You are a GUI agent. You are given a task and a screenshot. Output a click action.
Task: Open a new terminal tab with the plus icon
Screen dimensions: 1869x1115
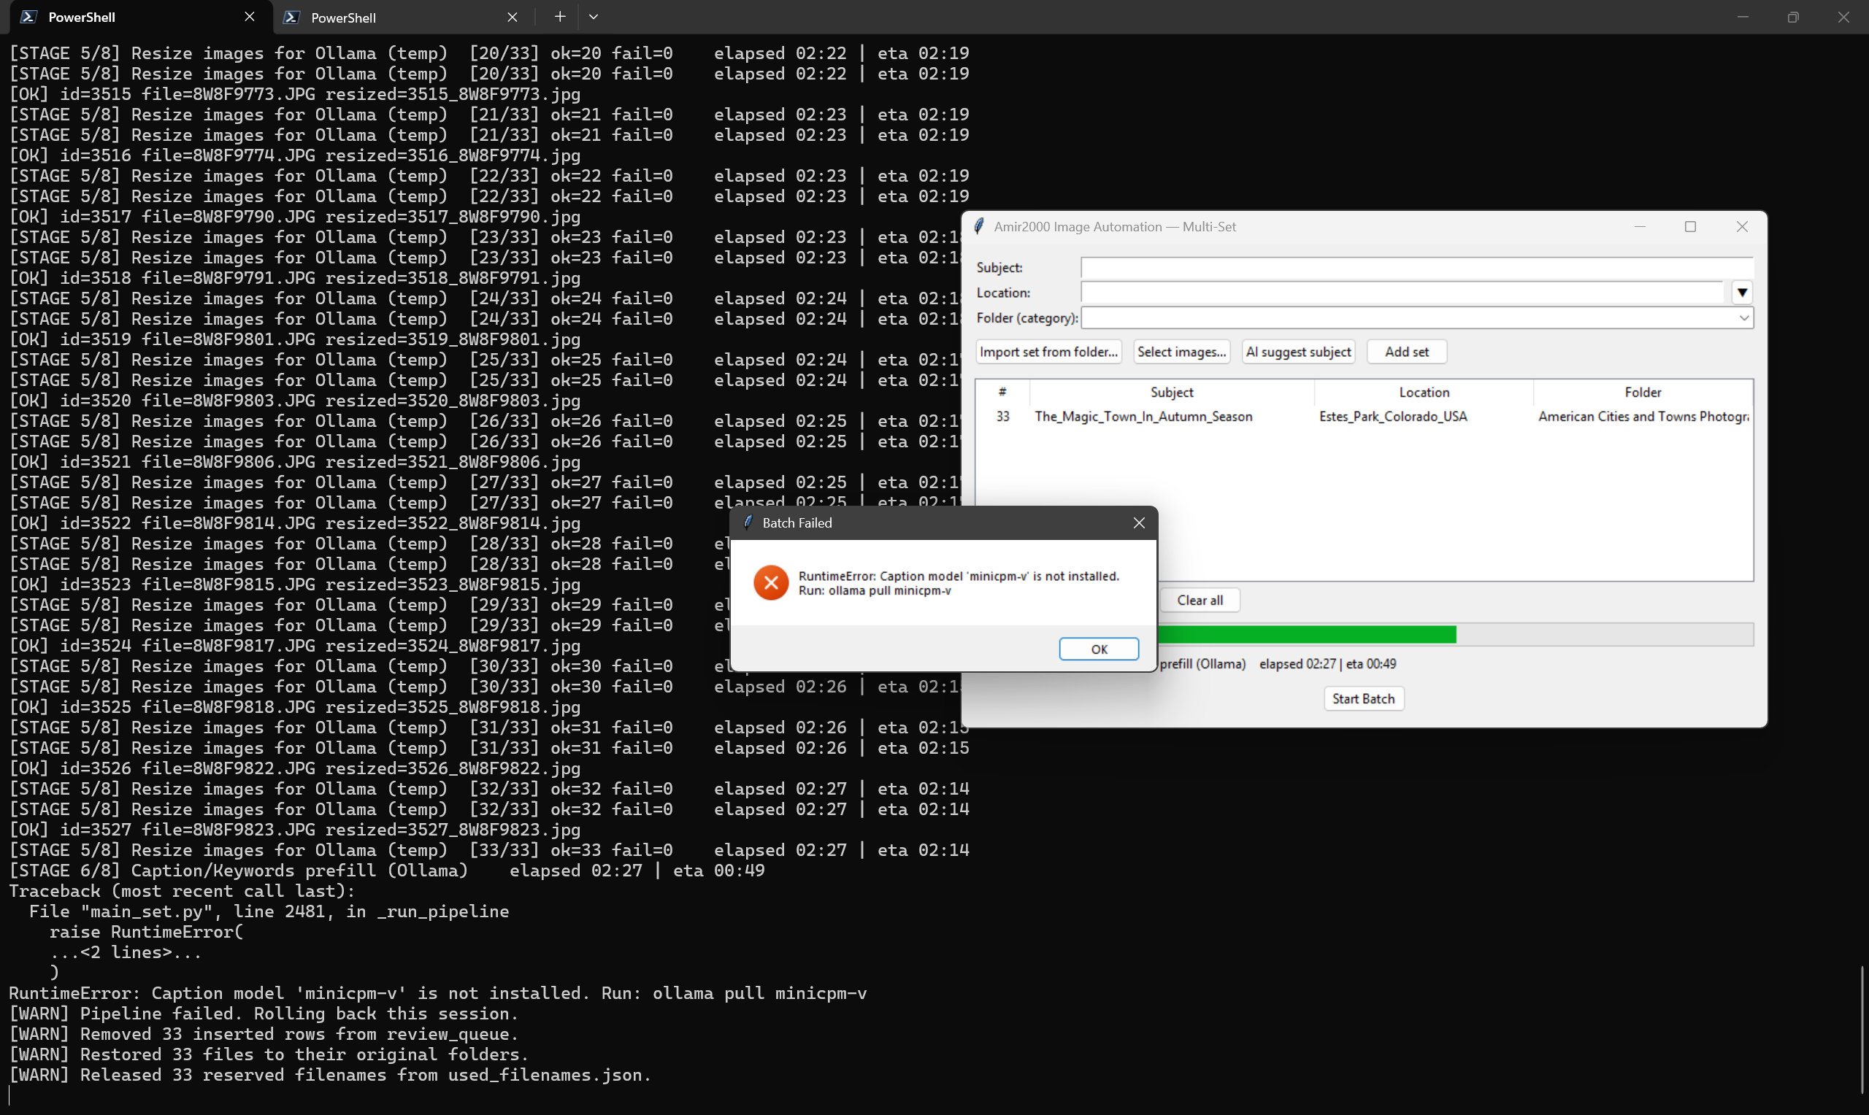click(x=559, y=16)
